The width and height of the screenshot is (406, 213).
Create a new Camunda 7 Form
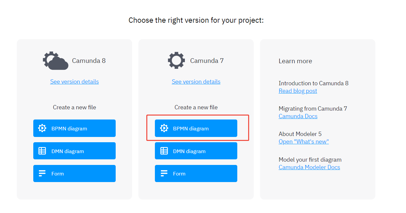coord(196,173)
